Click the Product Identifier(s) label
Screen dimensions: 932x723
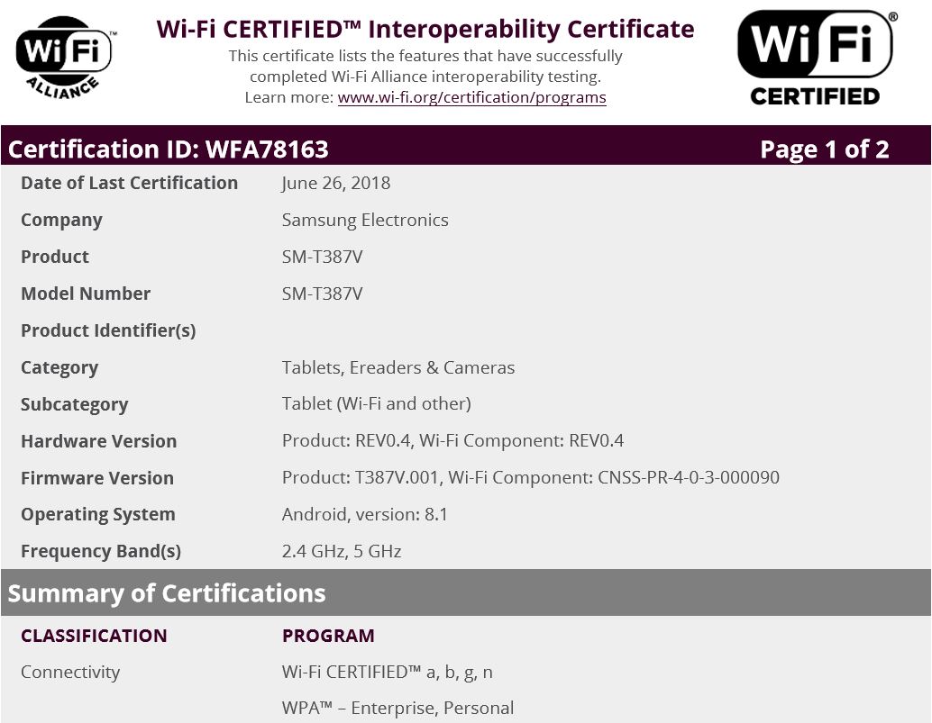point(108,330)
